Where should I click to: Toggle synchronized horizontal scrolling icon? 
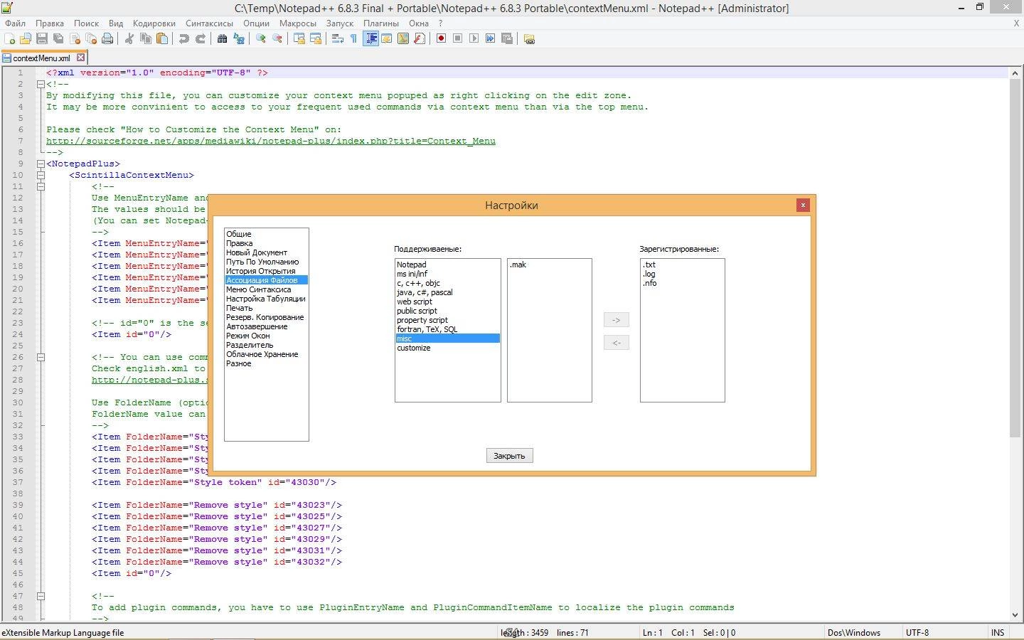[x=316, y=38]
